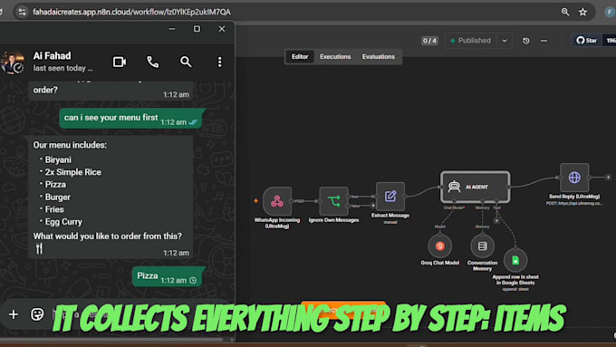Add a node after Send Reply output
This screenshot has width=616, height=347.
pyautogui.click(x=608, y=178)
